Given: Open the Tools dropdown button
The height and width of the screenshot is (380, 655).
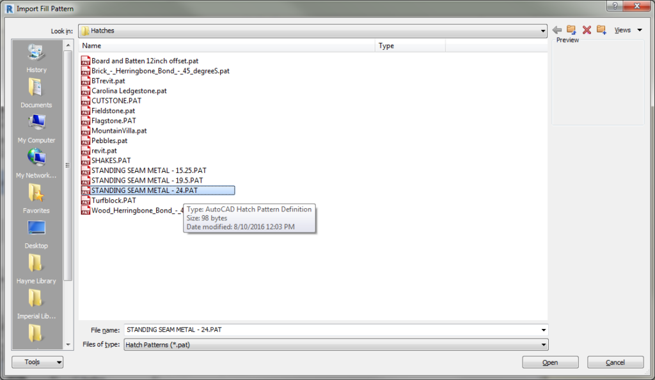Looking at the screenshot, I should click(x=38, y=362).
